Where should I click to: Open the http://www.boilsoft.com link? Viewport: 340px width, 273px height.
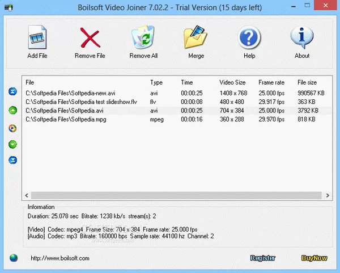click(60, 258)
